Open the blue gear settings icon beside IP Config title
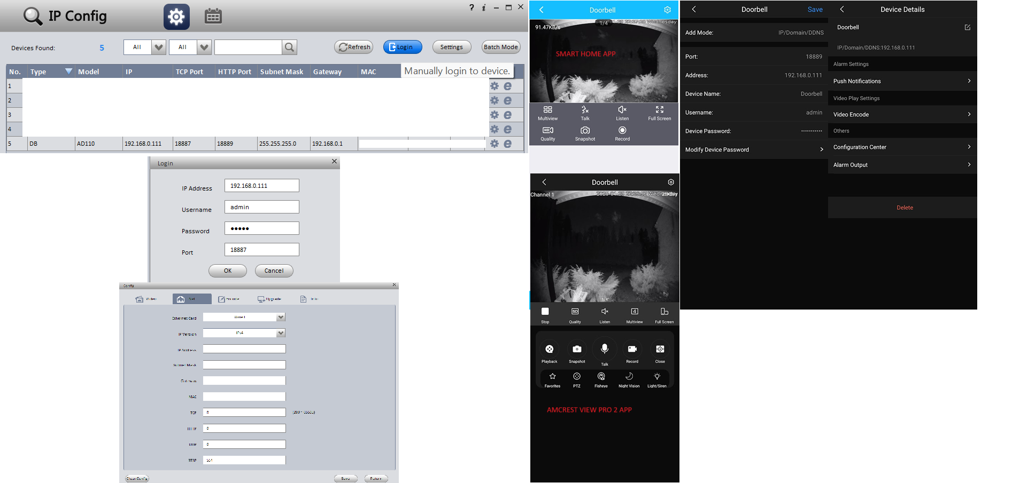 [x=176, y=17]
